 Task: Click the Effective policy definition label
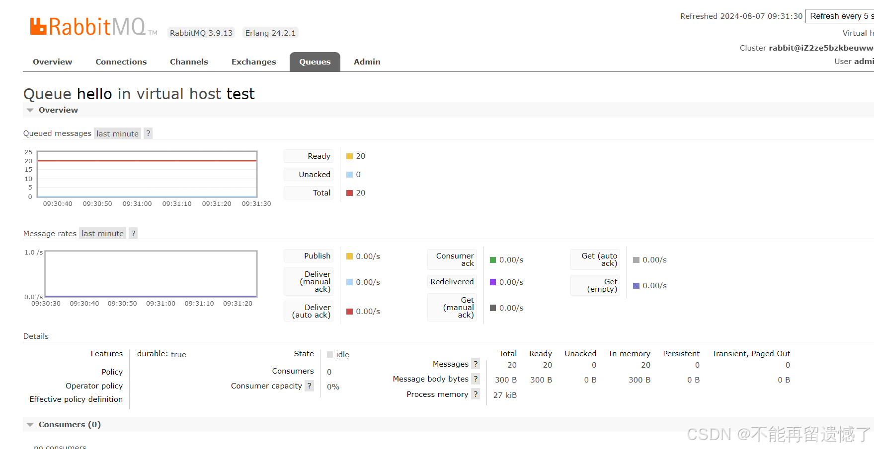click(76, 399)
